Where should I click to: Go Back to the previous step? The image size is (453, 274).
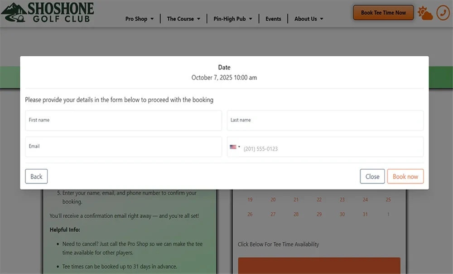(36, 176)
